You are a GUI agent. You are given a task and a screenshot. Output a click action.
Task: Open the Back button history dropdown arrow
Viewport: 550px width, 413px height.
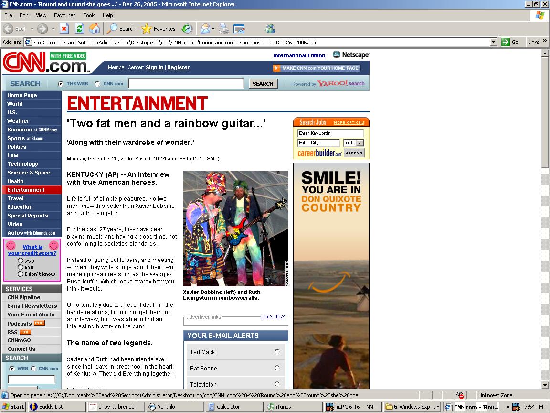tap(32, 29)
